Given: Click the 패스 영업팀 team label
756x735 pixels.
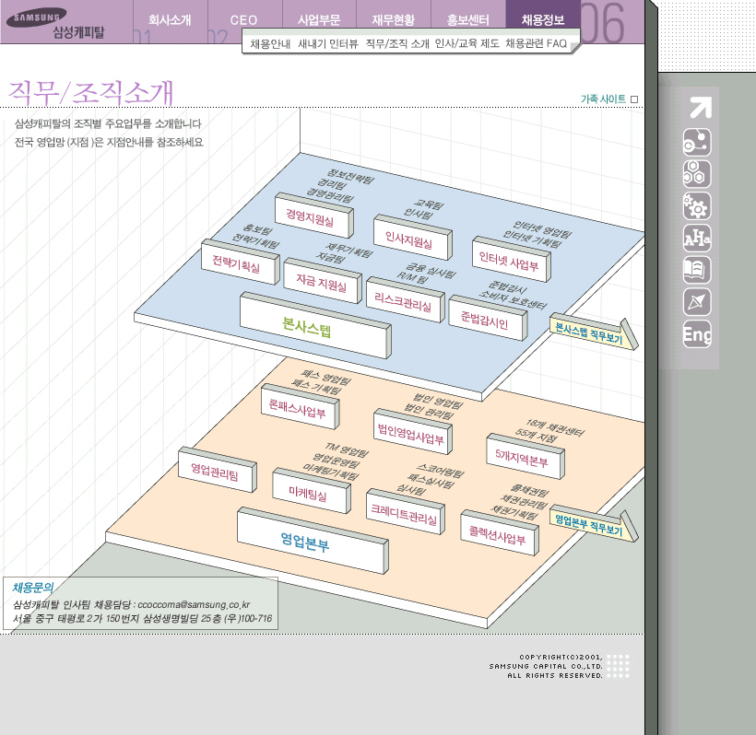Looking at the screenshot, I should (326, 377).
